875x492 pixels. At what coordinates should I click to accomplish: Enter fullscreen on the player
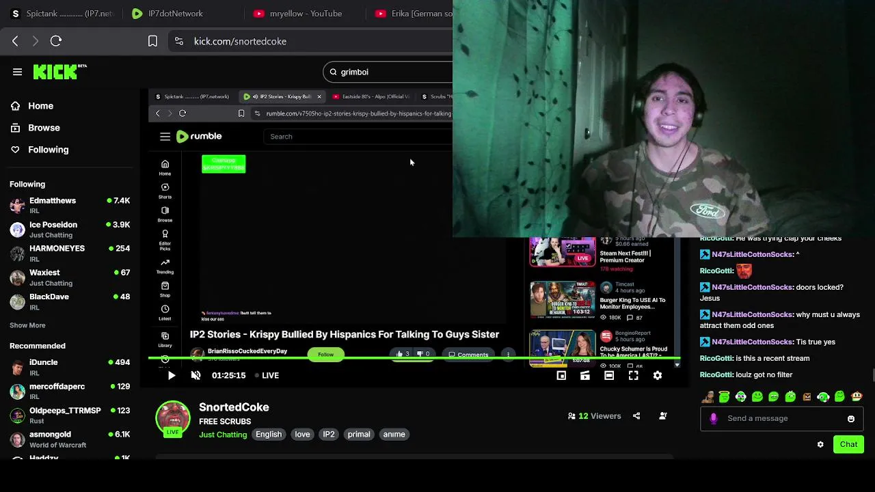[x=634, y=375]
